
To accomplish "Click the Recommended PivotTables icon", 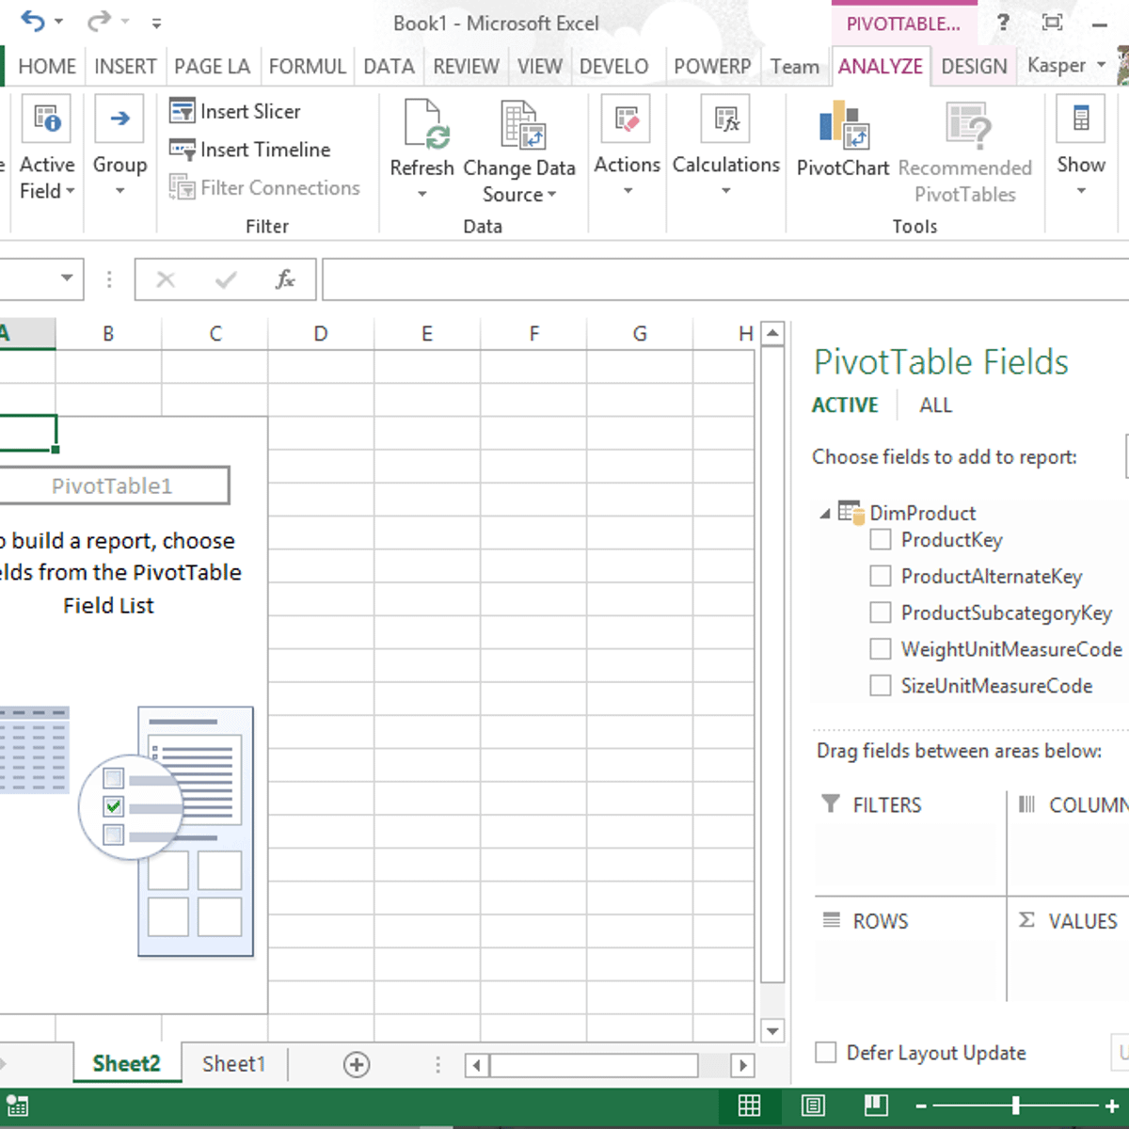I will 969,126.
